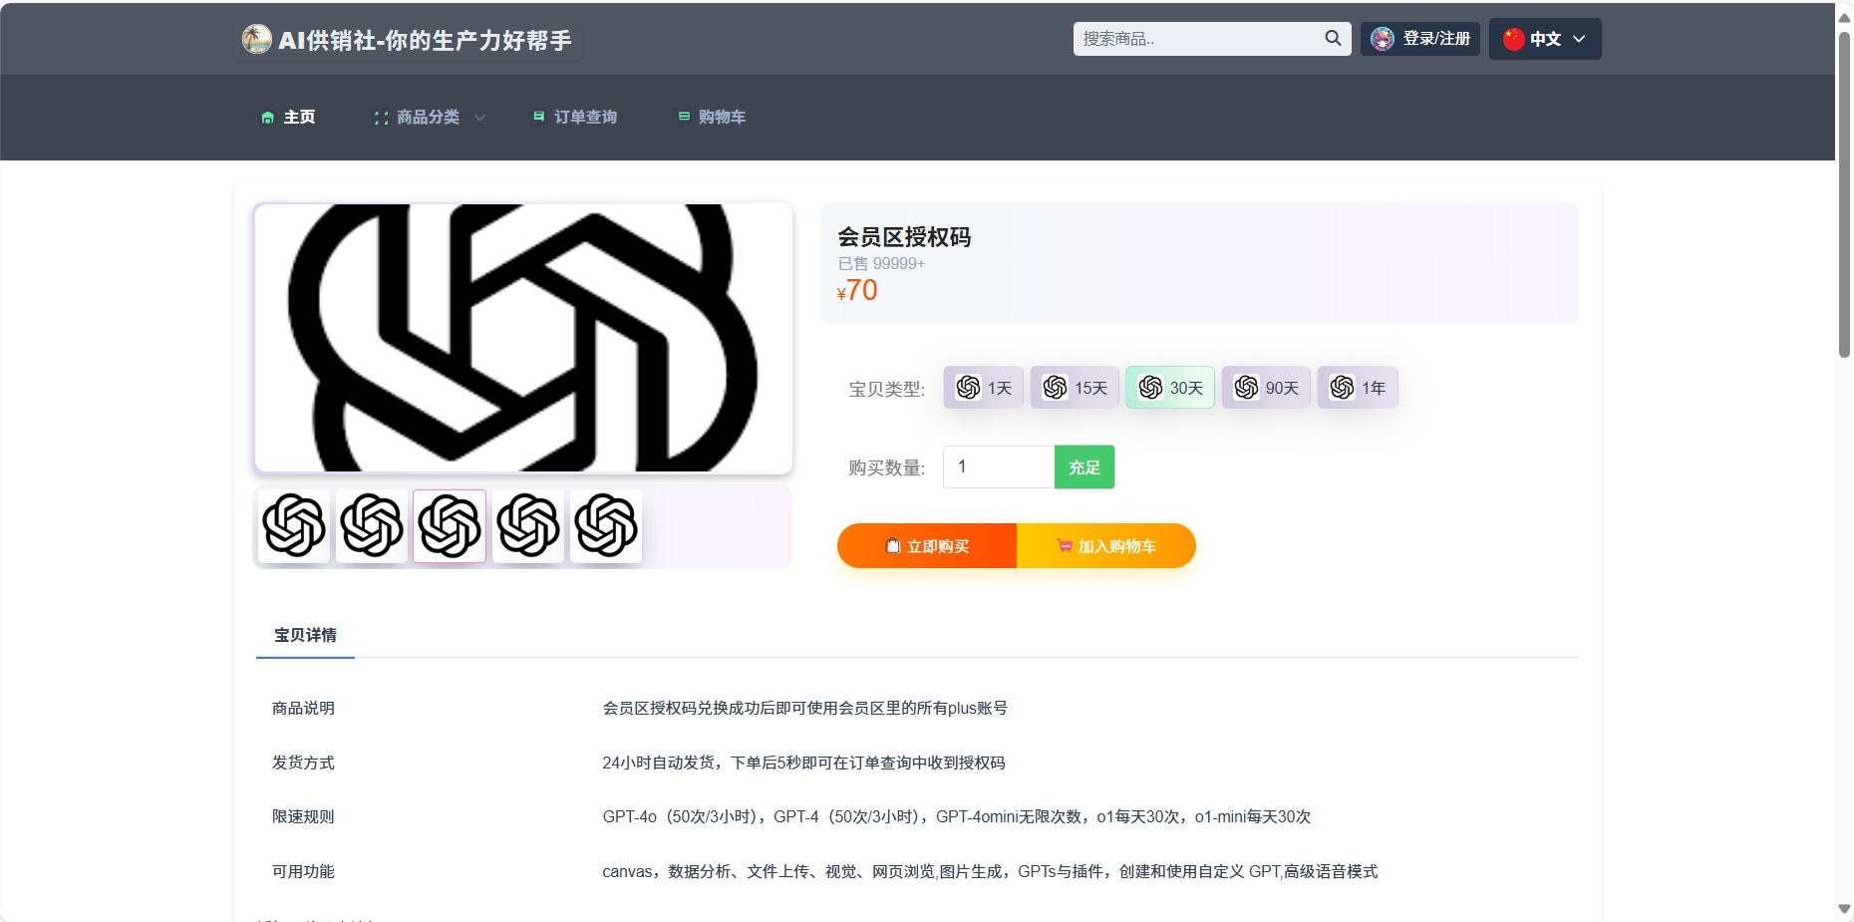Click the vertical page scrollbar thumb
The width and height of the screenshot is (1854, 922).
(x=1845, y=194)
